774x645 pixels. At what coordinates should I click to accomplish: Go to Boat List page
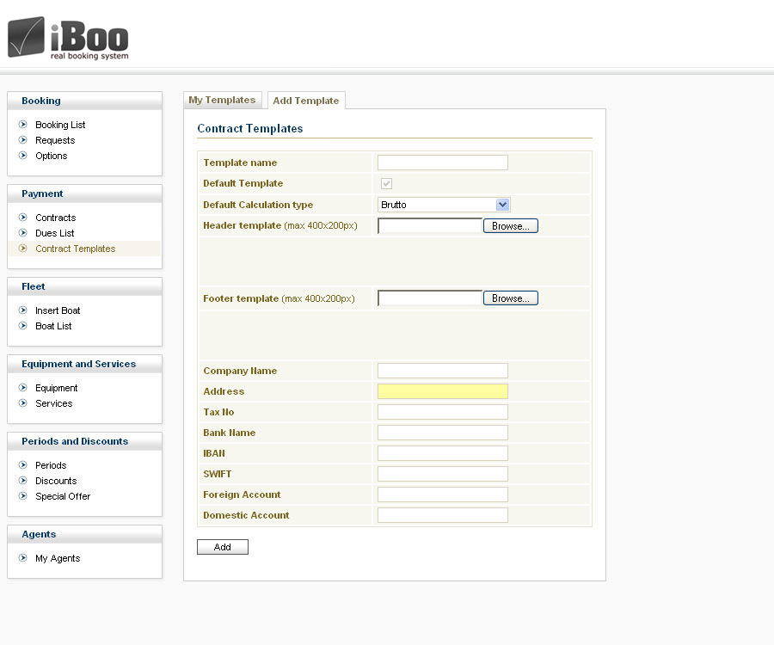pyautogui.click(x=53, y=326)
